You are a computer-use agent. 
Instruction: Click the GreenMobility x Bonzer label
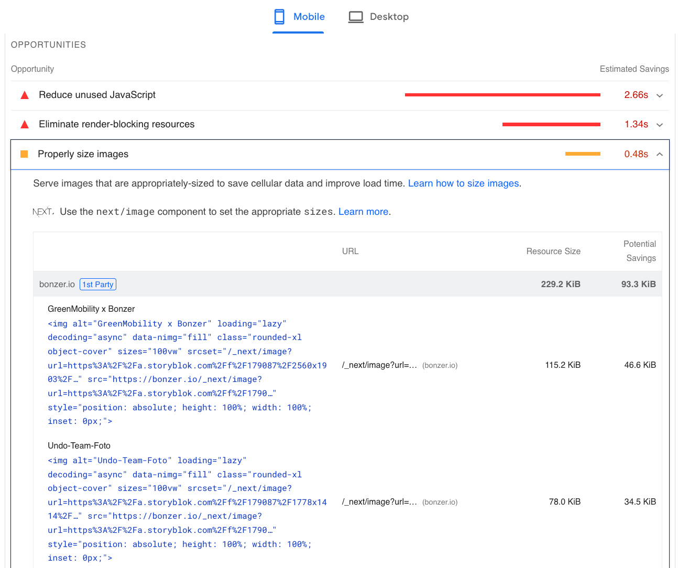[91, 309]
